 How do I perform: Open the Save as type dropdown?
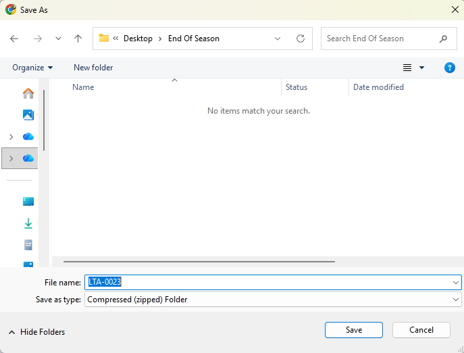click(x=273, y=300)
